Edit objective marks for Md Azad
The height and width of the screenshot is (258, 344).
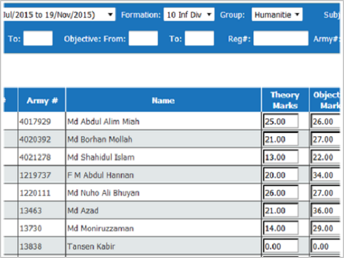tap(326, 210)
